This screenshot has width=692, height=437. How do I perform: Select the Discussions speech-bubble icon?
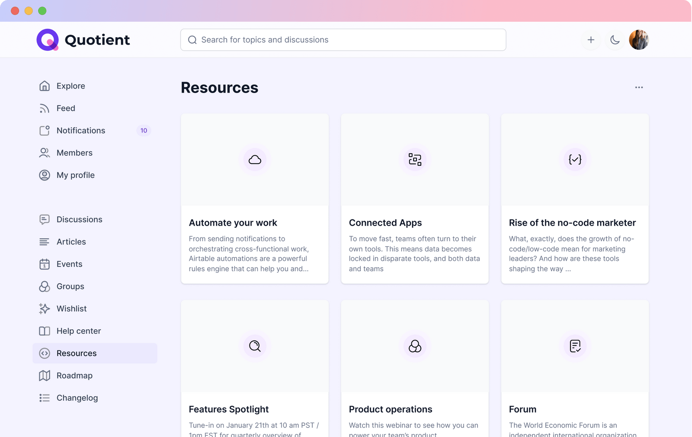[x=45, y=219]
